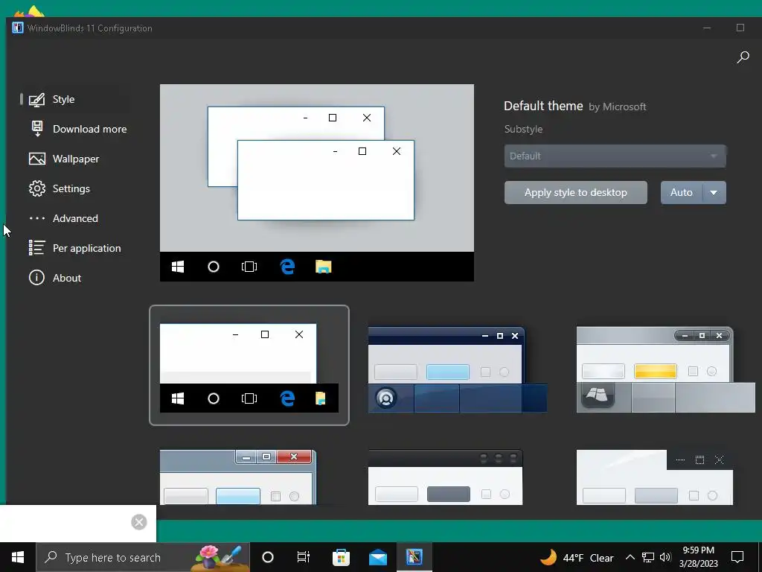This screenshot has height=572, width=762.
Task: Select the Default theme thumbnail
Action: point(249,365)
